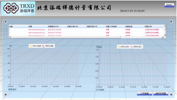Sort by 报警触发时间 column header
The height and width of the screenshot is (100, 177).
(53, 26)
